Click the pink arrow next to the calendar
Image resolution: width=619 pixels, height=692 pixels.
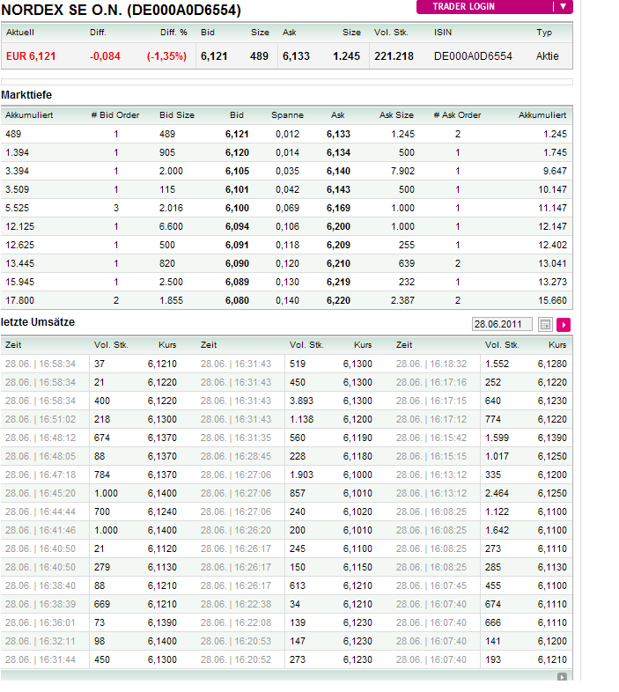564,325
